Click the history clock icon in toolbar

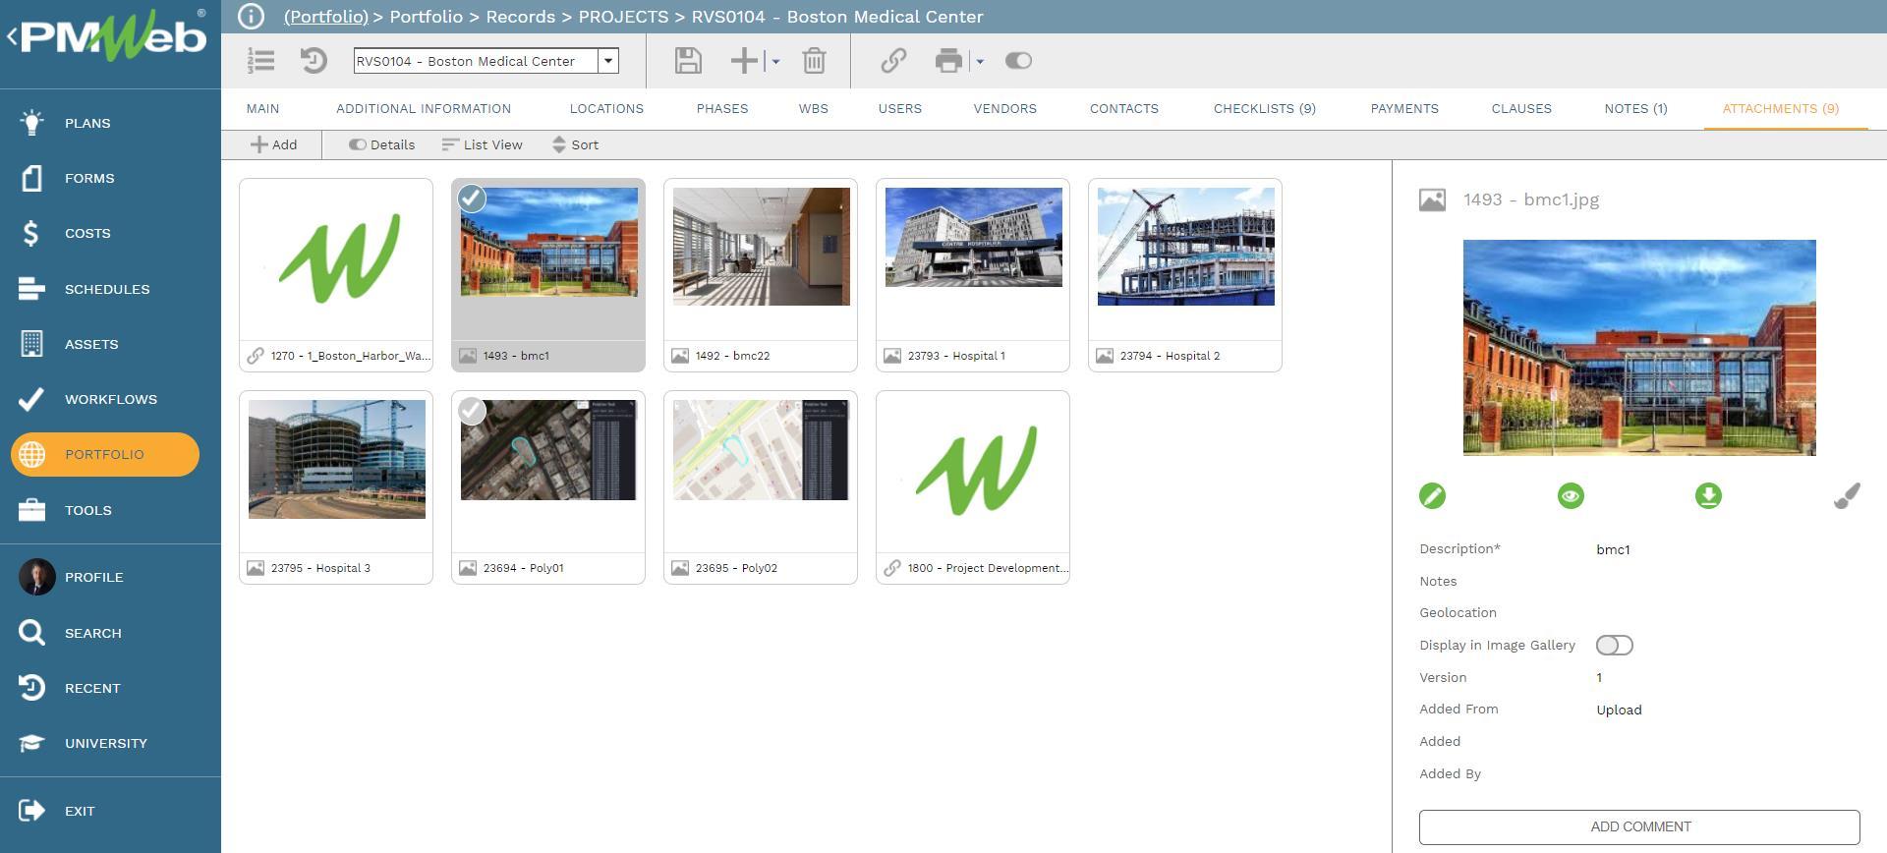pos(314,61)
